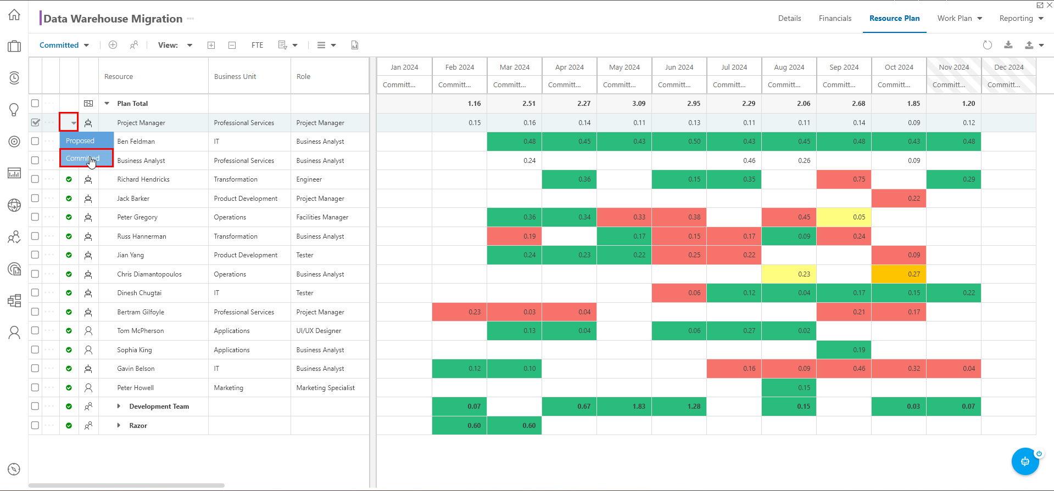Screen dimensions: 1054x491
Task: Click the pop-out window icon
Action: (1040, 5)
